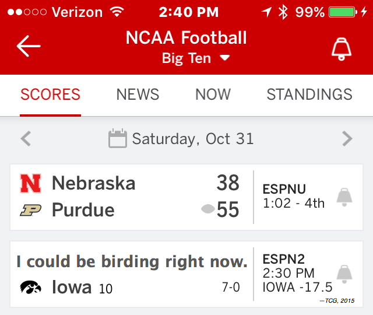Click the Saturday, Oct 31 date label
This screenshot has width=373, height=315.
193,139
